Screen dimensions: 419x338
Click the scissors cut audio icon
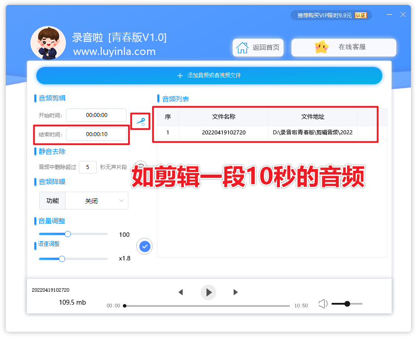pyautogui.click(x=140, y=122)
